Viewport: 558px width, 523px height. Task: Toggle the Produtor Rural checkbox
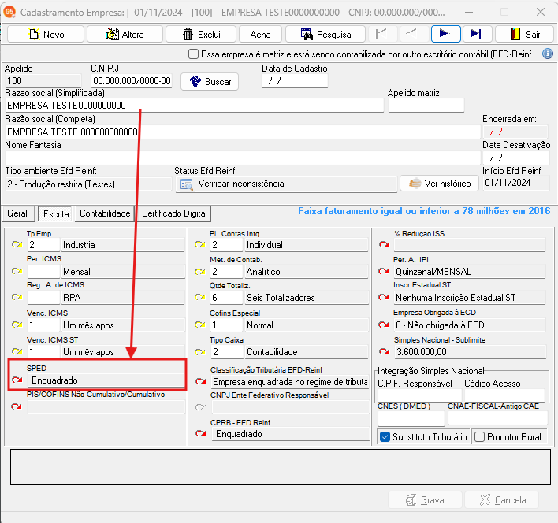pyautogui.click(x=479, y=437)
